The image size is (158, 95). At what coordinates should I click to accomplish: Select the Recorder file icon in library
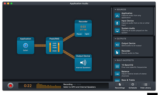(117, 52)
